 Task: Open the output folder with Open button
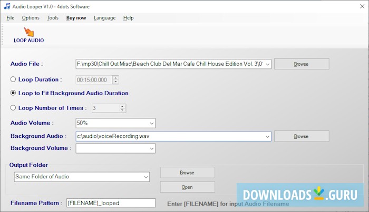pyautogui.click(x=187, y=187)
